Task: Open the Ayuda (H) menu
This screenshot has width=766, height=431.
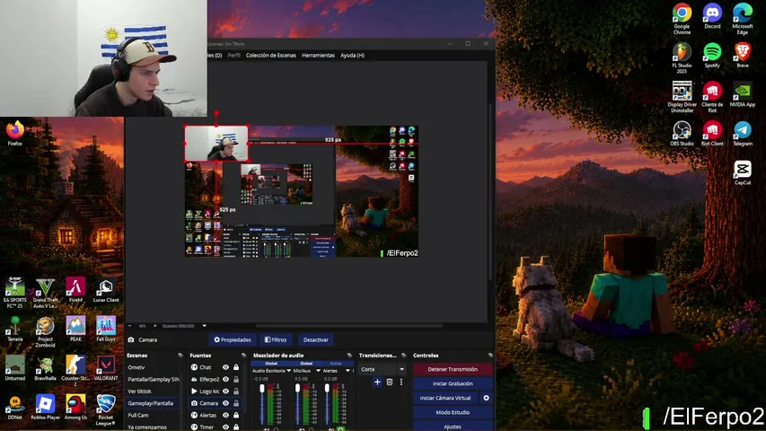Action: coord(352,55)
